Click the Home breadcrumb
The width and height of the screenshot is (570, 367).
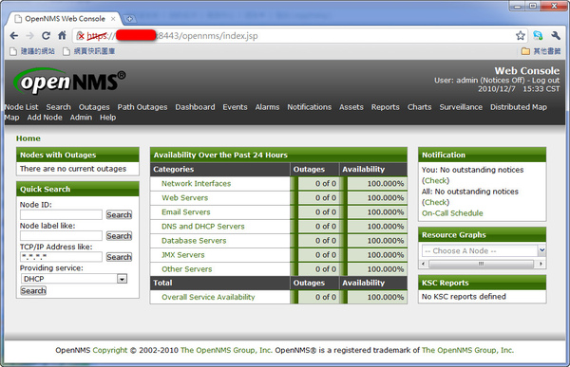[28, 138]
